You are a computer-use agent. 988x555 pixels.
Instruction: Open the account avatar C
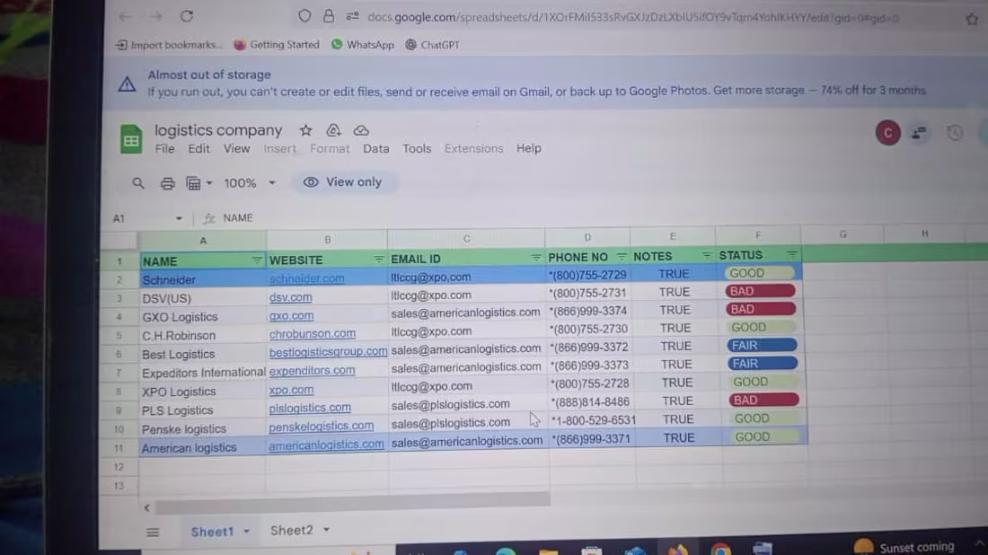coord(887,133)
